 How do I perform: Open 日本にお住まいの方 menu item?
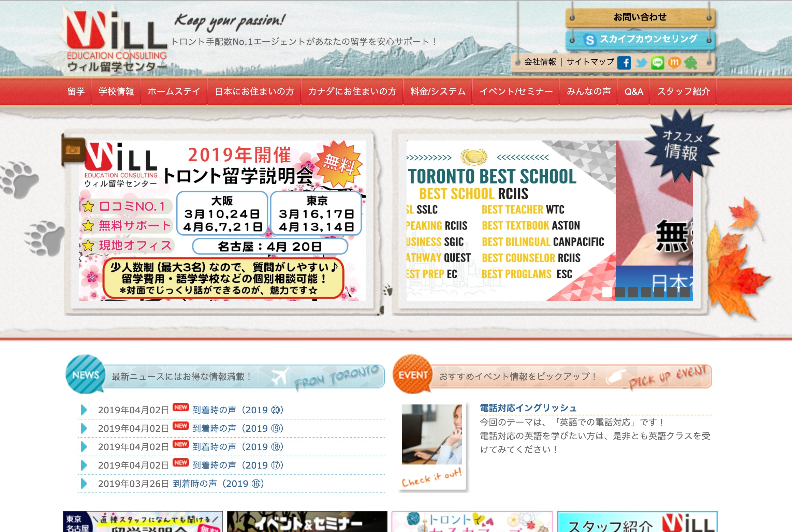click(x=254, y=91)
